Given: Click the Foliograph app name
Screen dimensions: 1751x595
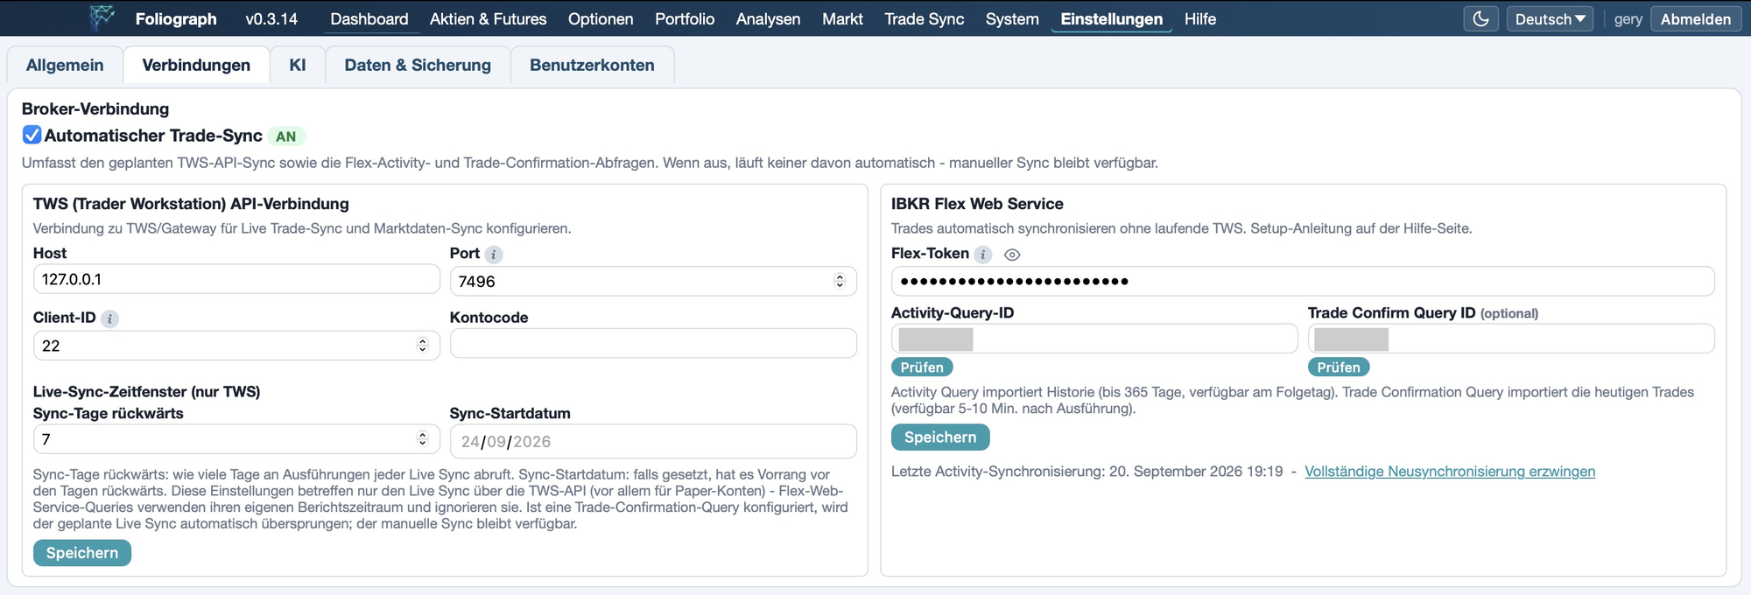Looking at the screenshot, I should point(176,18).
